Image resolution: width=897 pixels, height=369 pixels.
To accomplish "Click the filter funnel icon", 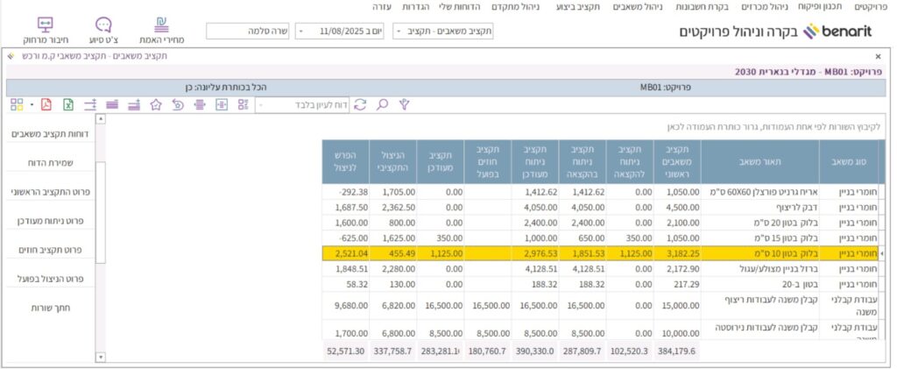I will (404, 104).
